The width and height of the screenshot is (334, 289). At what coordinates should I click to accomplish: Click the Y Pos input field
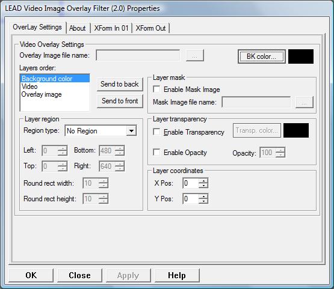190,199
